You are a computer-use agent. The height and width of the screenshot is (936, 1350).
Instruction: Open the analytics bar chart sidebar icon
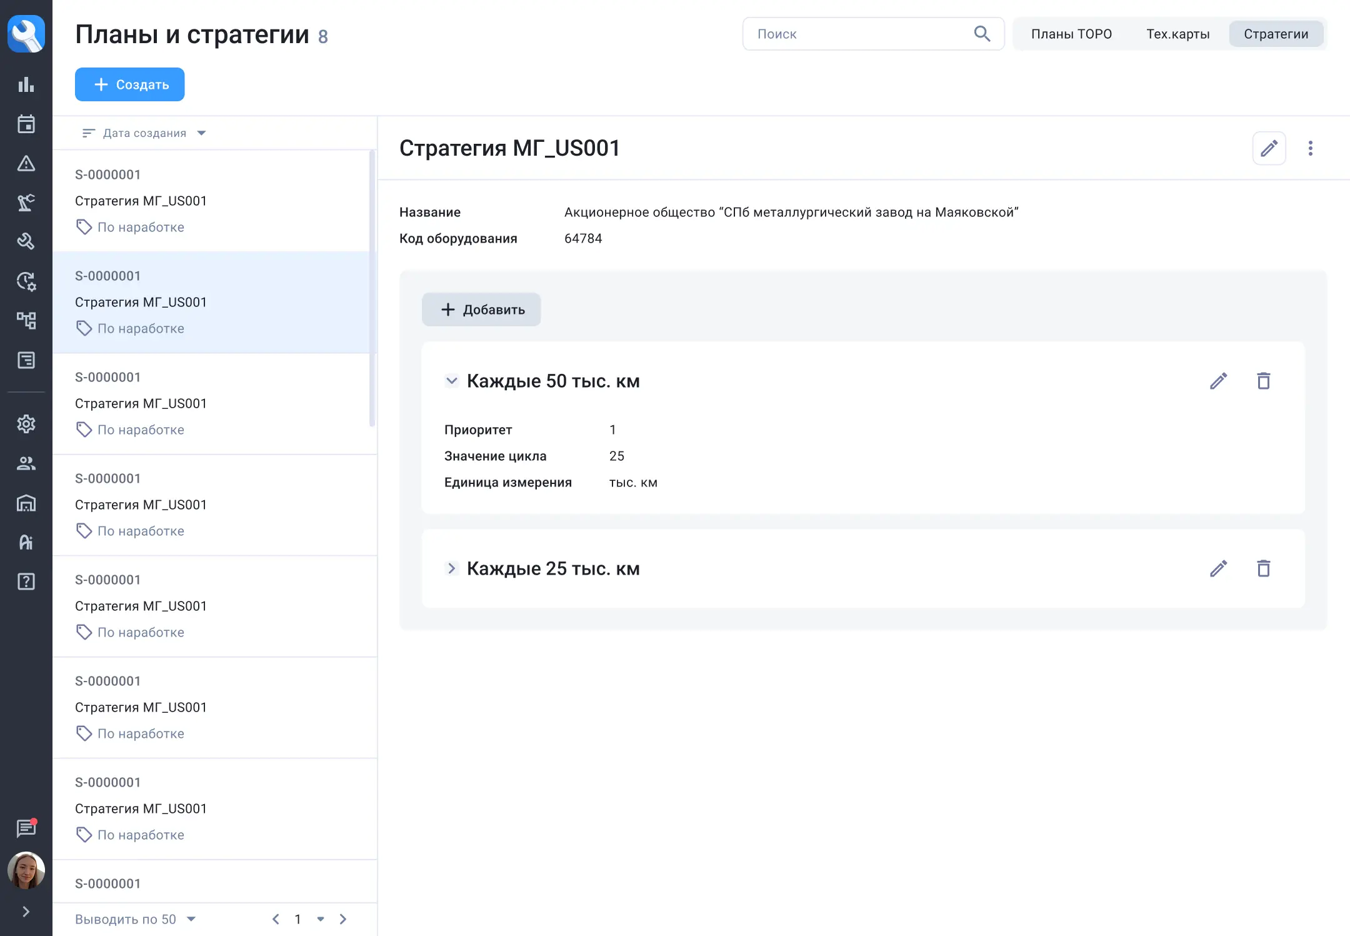(x=26, y=84)
